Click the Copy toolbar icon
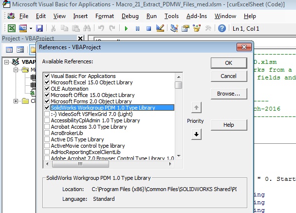The height and width of the screenshot is (213, 296). [x=64, y=29]
